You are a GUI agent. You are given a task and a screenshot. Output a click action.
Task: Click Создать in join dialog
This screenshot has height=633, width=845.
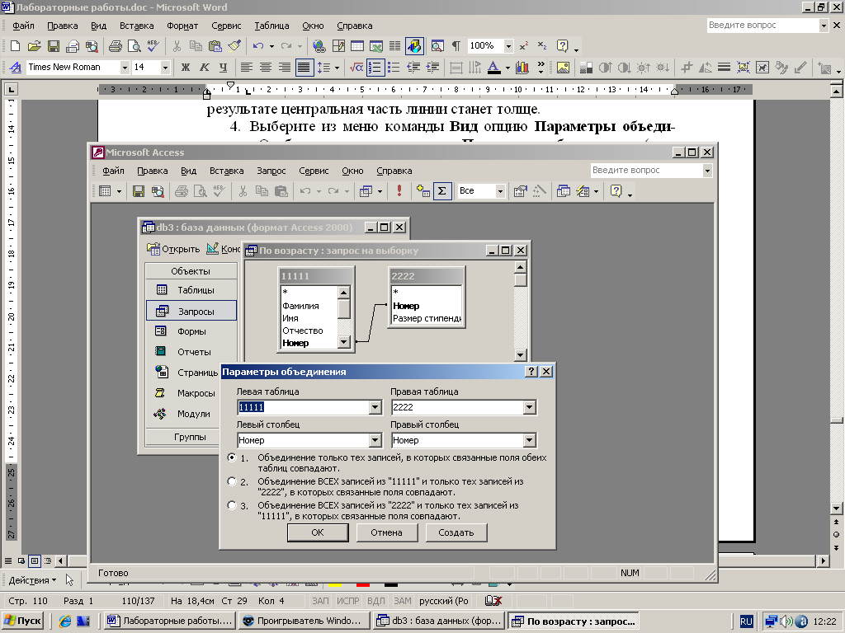456,532
